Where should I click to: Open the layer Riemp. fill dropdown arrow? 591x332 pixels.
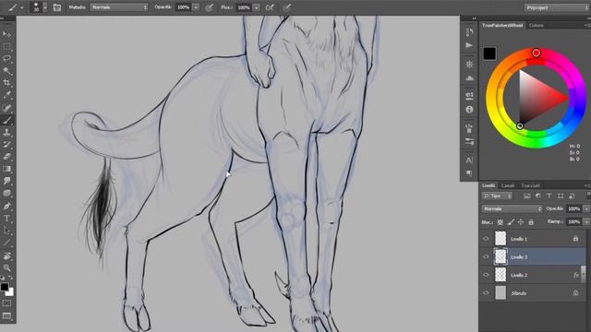click(586, 222)
